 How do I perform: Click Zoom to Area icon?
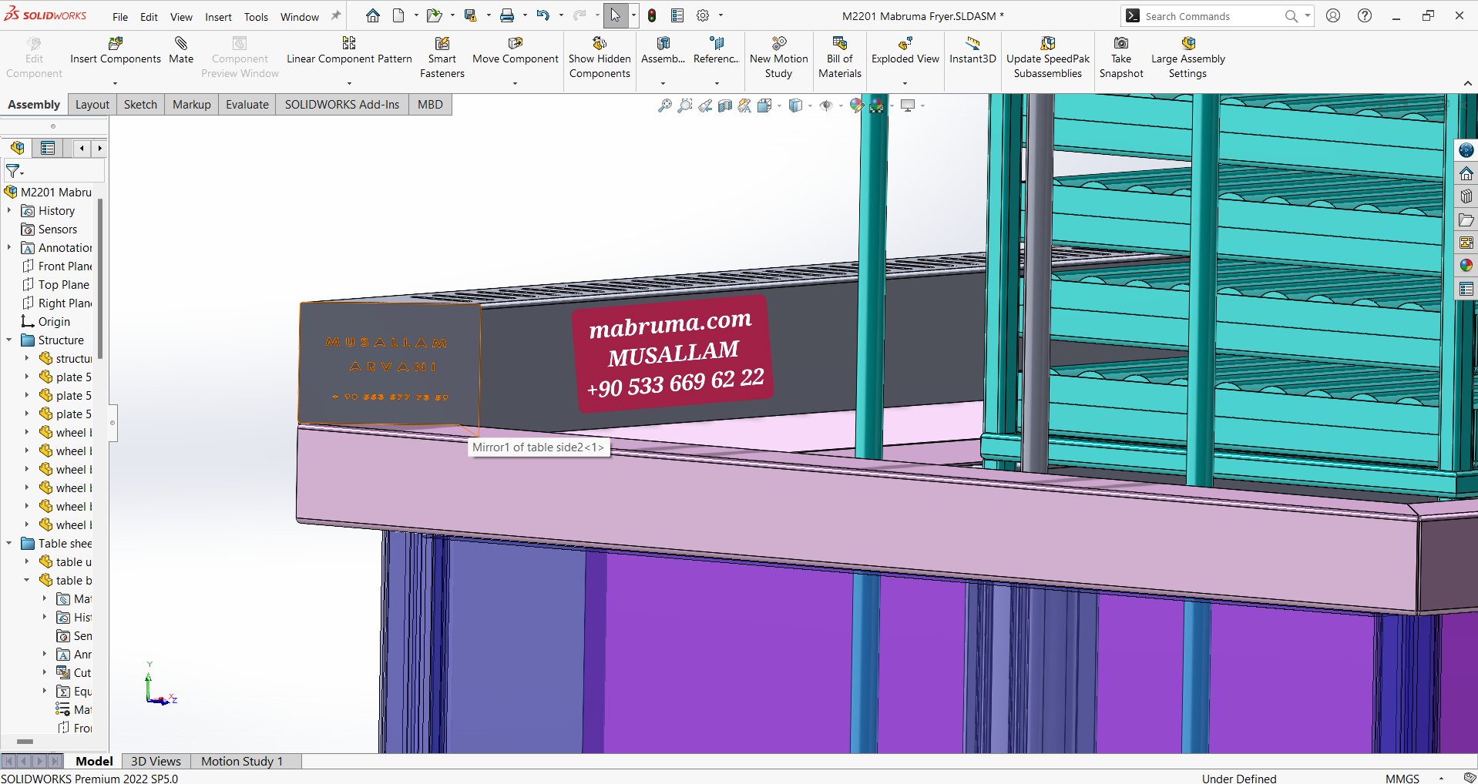click(684, 106)
